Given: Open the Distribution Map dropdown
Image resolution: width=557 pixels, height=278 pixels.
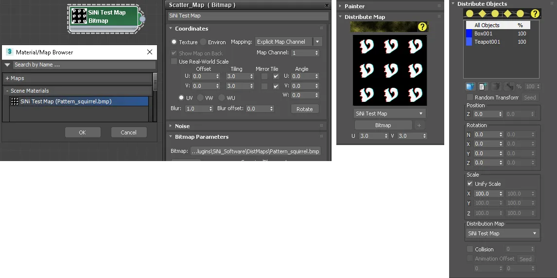Looking at the screenshot, I should 502,233.
